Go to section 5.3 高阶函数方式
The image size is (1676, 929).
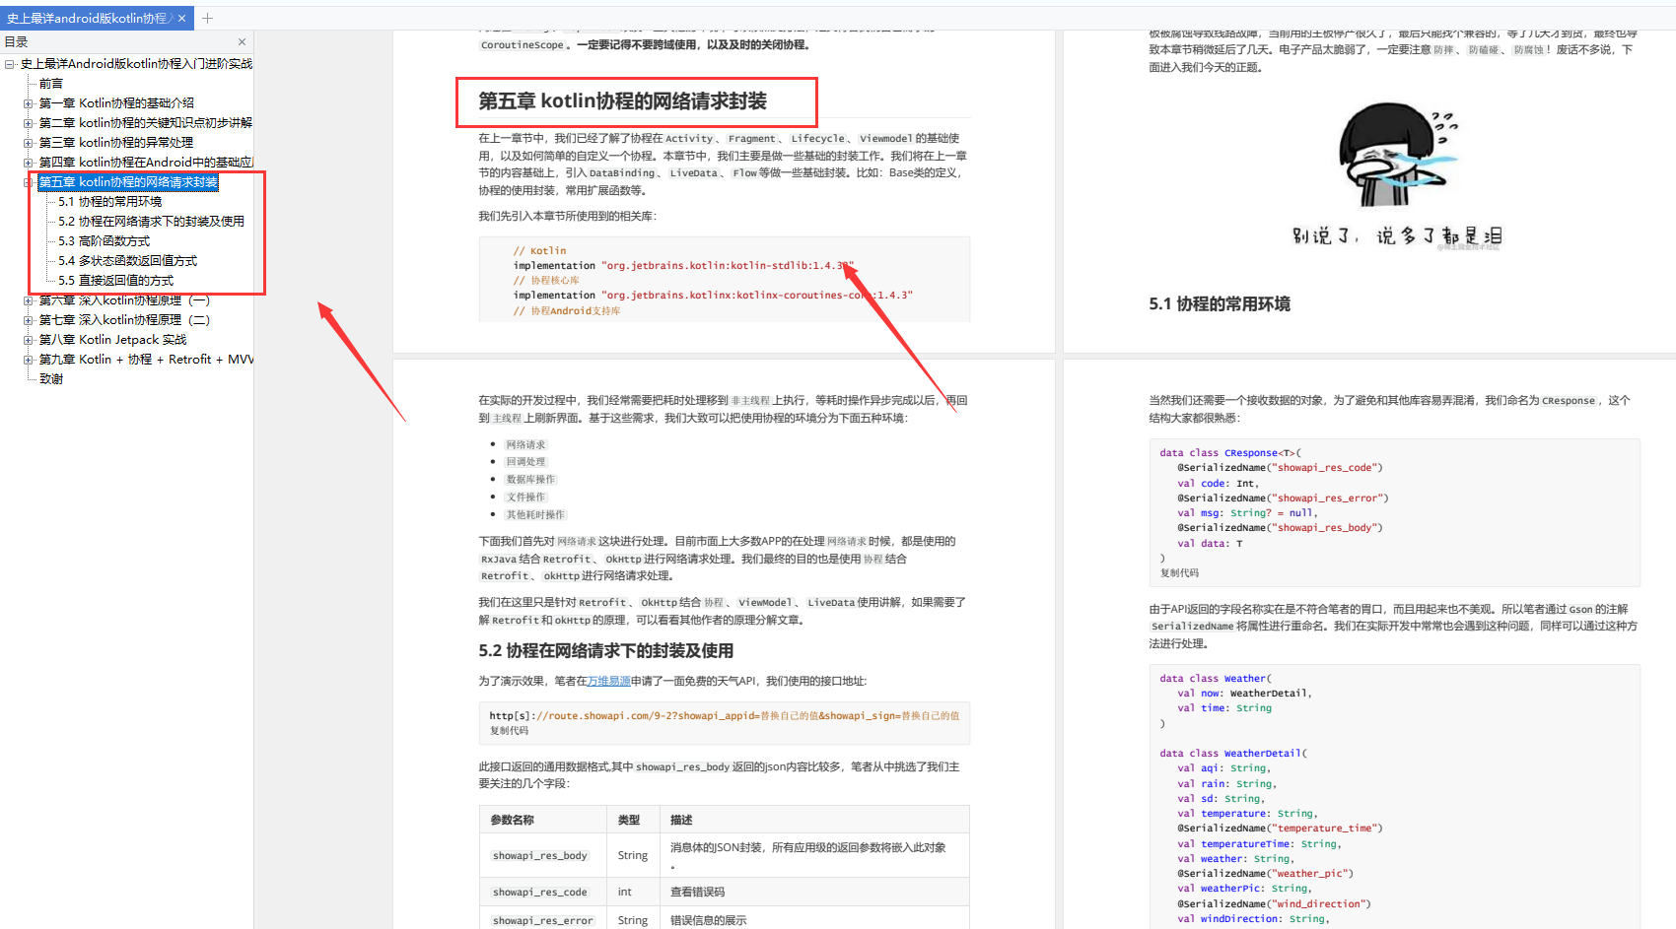click(x=105, y=240)
